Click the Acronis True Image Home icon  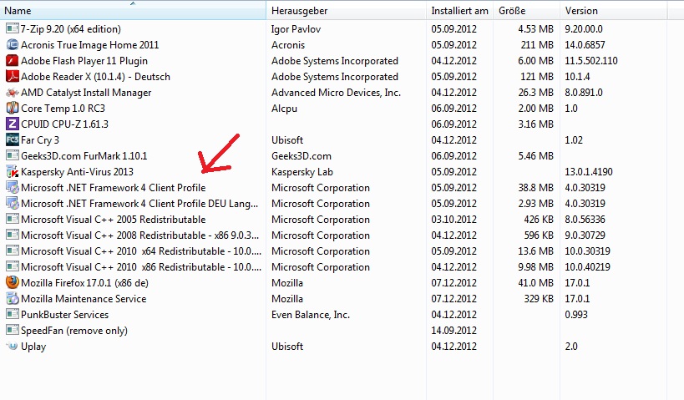click(x=13, y=45)
